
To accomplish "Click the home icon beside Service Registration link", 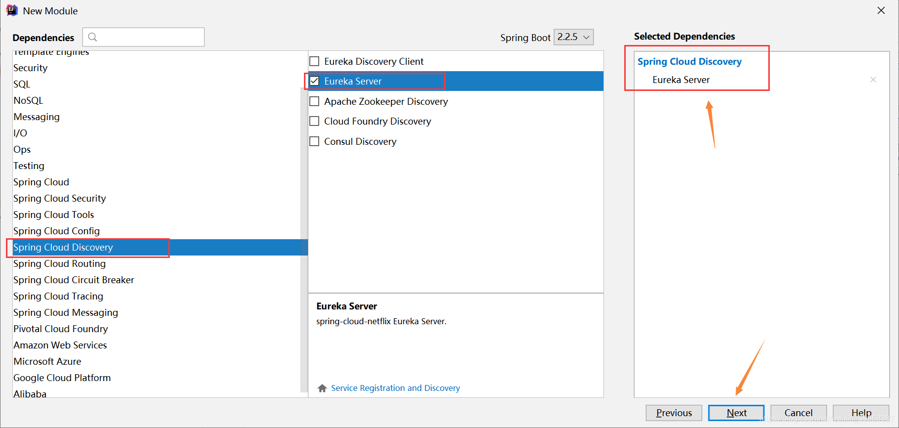I will click(x=322, y=388).
